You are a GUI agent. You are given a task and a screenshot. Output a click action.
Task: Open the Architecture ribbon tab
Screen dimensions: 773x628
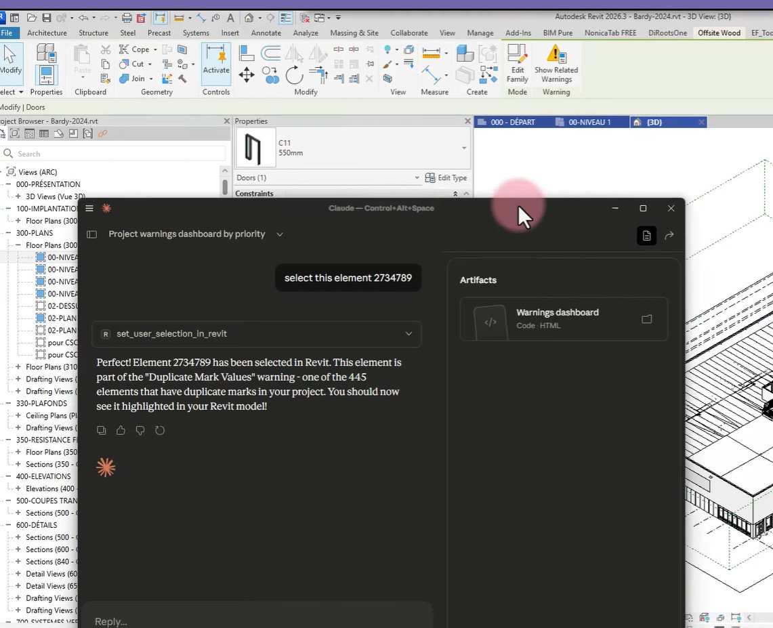point(47,33)
